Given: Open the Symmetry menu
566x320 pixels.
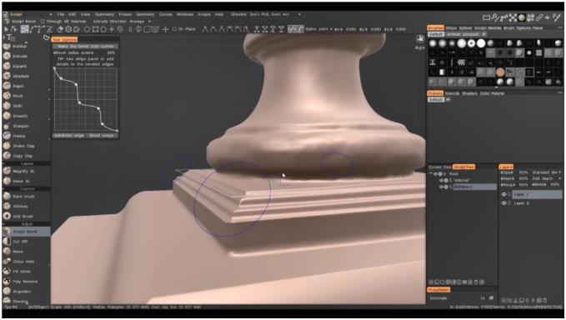Looking at the screenshot, I should tap(105, 14).
